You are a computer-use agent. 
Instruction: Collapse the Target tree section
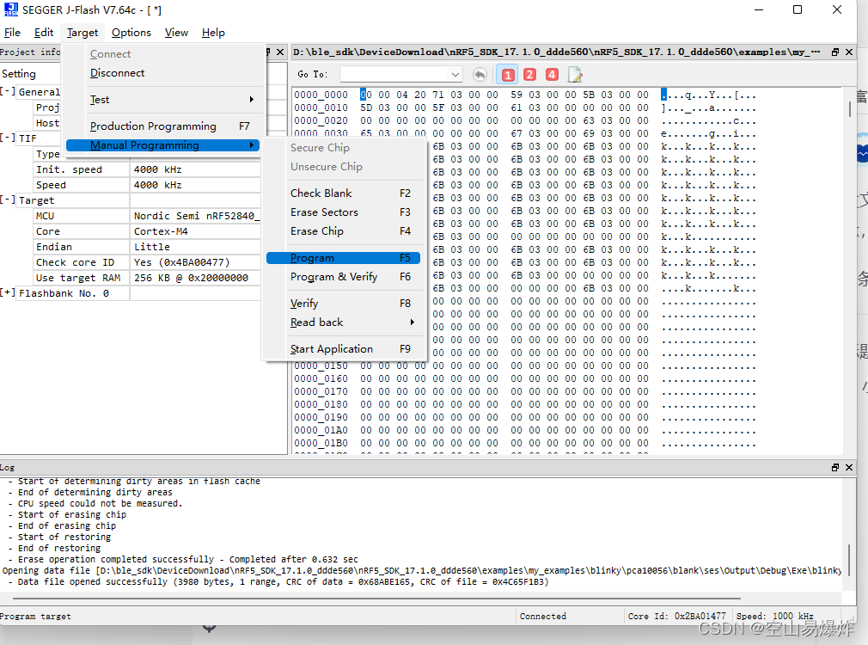coord(7,200)
